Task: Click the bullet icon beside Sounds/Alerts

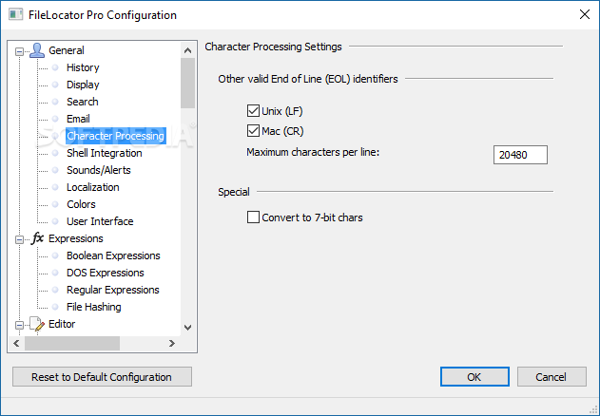Action: (55, 170)
